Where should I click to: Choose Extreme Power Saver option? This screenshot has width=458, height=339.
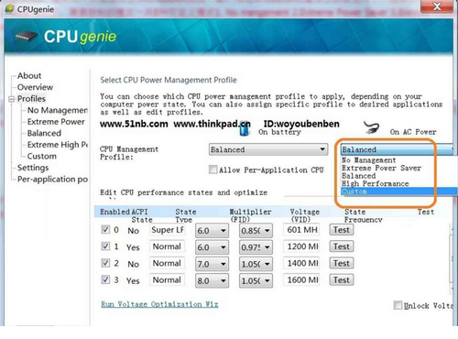(x=381, y=168)
